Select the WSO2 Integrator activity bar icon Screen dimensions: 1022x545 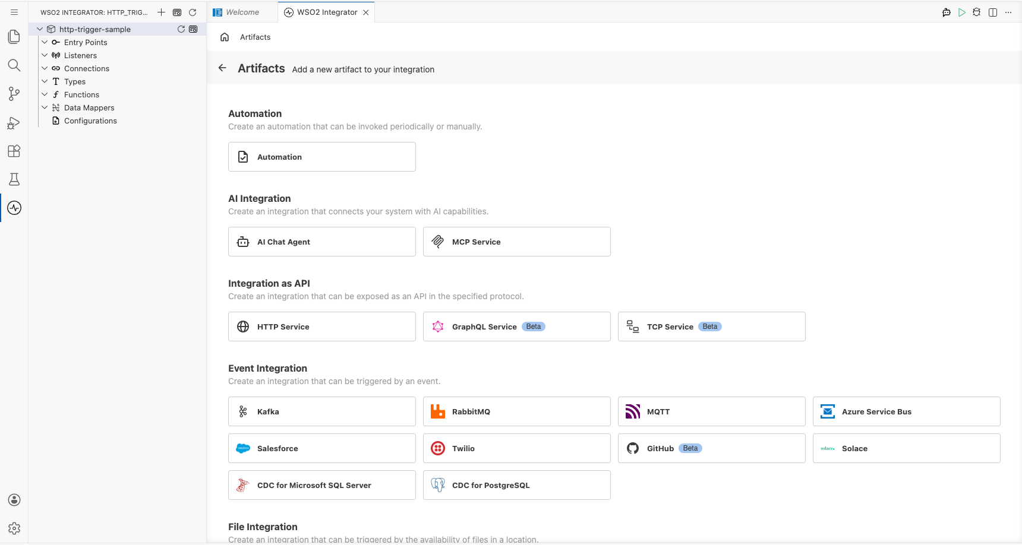click(14, 208)
